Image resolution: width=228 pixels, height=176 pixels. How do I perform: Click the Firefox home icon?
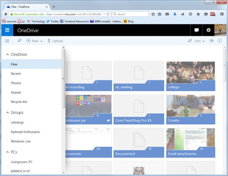pyautogui.click(x=198, y=14)
